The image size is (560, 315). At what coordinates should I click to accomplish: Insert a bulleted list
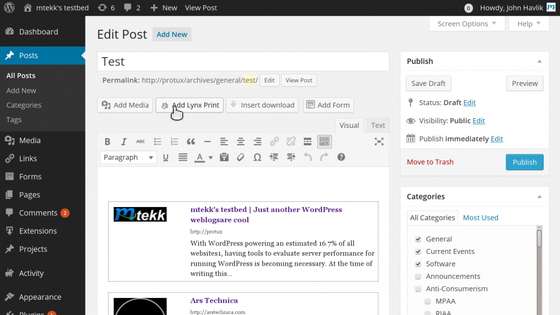click(x=157, y=142)
